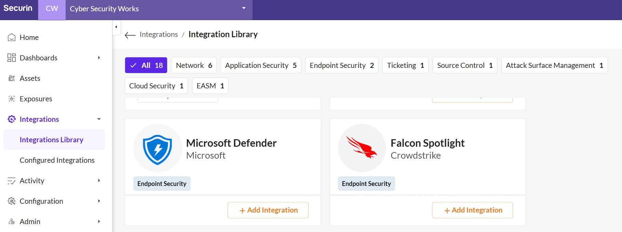
Task: Expand the Admin submenu arrow
Action: coord(99,221)
